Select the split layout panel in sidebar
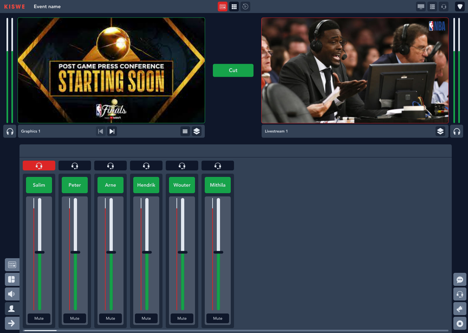The width and height of the screenshot is (468, 333). click(x=12, y=279)
